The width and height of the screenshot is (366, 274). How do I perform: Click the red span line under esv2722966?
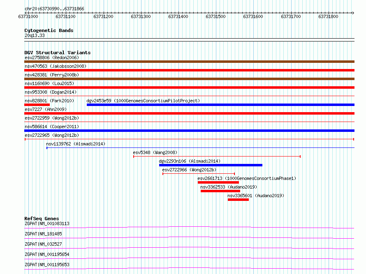[x=199, y=173]
